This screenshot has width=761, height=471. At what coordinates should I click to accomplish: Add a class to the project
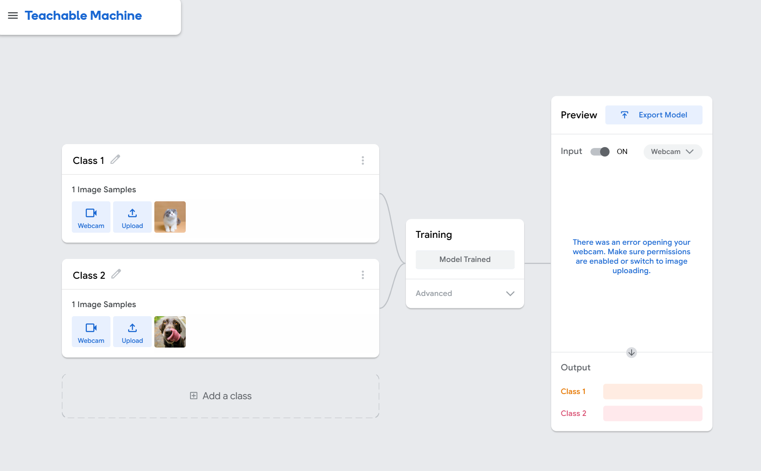(221, 396)
